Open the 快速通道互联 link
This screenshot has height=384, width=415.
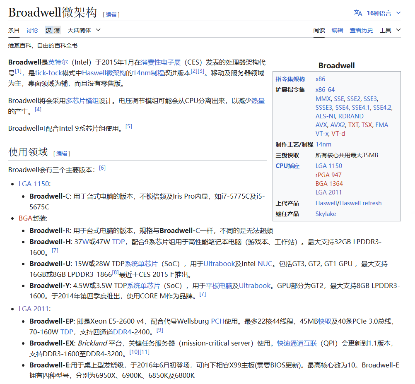point(297,343)
